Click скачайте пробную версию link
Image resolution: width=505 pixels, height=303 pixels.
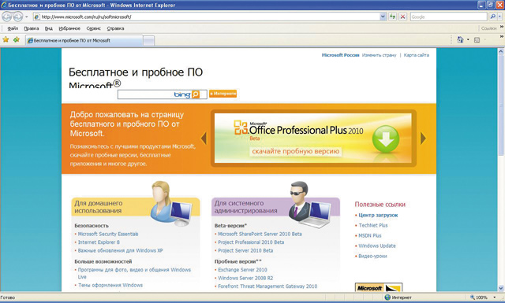click(x=296, y=151)
